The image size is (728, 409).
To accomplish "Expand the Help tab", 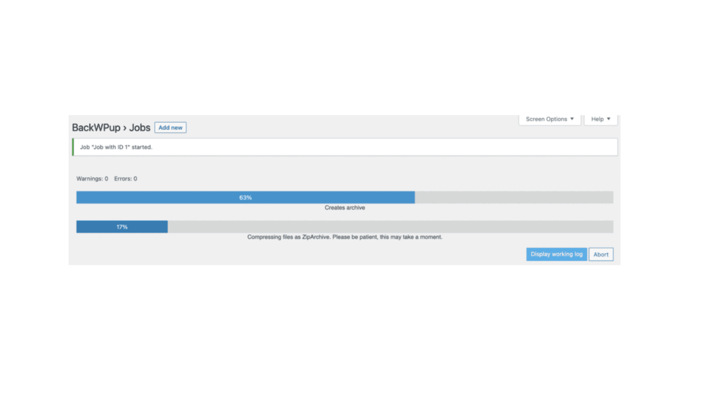I will [x=601, y=119].
